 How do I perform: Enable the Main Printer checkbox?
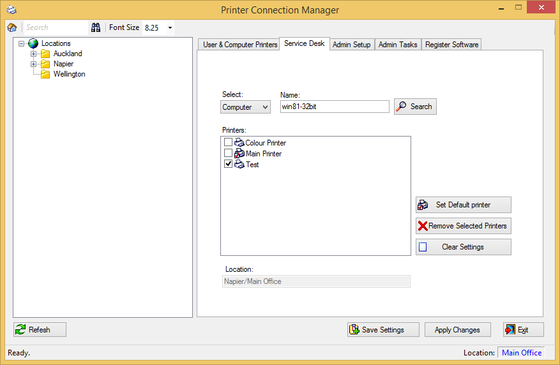coord(228,153)
